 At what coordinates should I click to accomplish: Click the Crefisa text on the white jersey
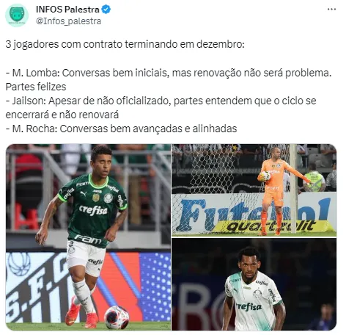point(249,306)
